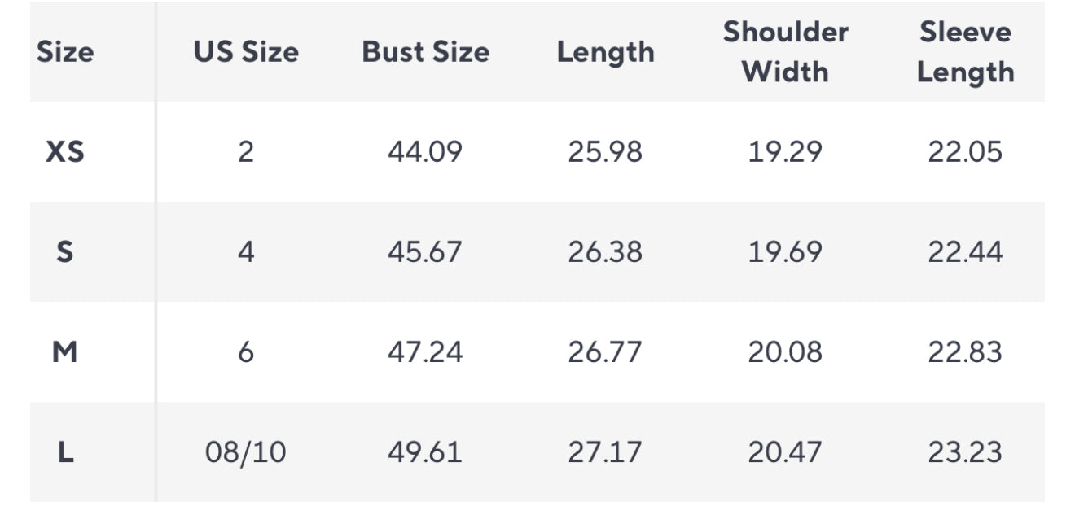The image size is (1075, 506).
Task: Select sleeve length value 22.44
Action: click(965, 252)
